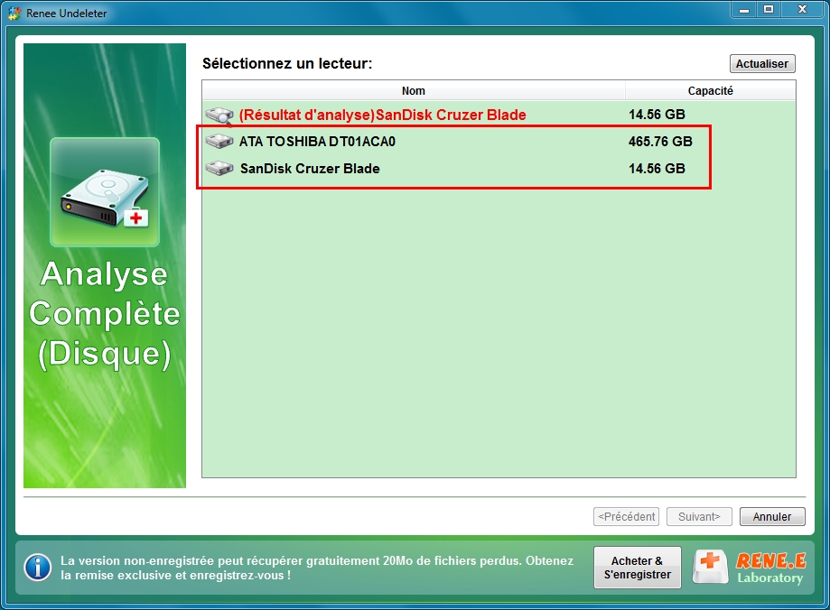
Task: Close the Renee Undeleter window
Action: point(803,10)
